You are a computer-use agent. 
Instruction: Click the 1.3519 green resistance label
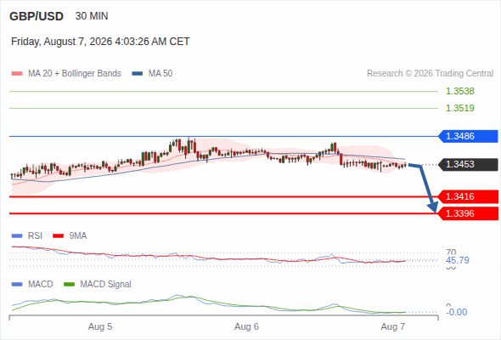[459, 108]
